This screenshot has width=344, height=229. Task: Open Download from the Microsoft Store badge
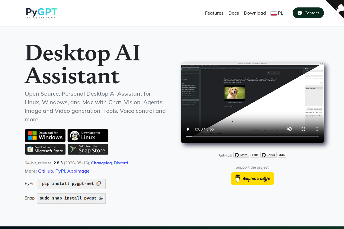point(45,149)
